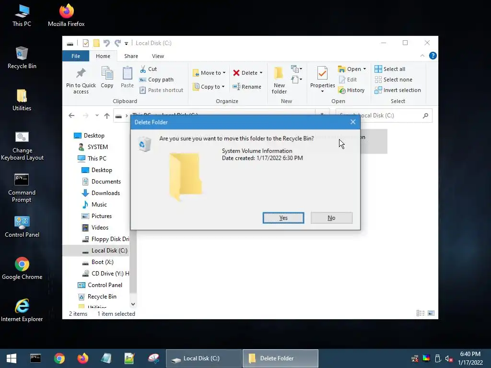Click the Quick Access New folder icon
This screenshot has width=491, height=368.
coord(96,43)
